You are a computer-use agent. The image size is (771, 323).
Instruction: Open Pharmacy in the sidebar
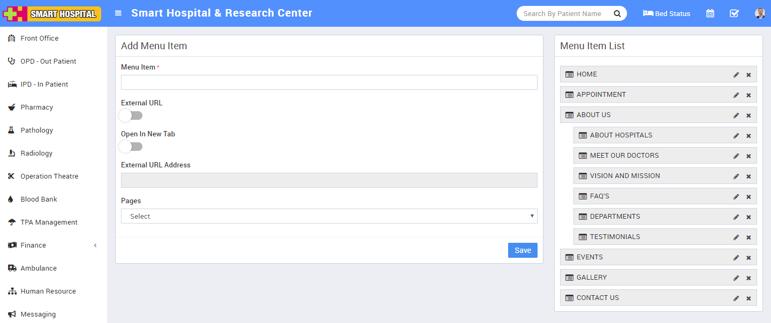point(36,107)
